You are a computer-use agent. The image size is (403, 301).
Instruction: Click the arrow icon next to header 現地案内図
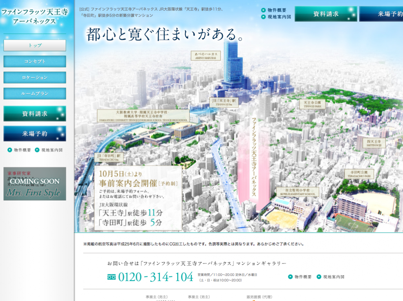pyautogui.click(x=264, y=17)
